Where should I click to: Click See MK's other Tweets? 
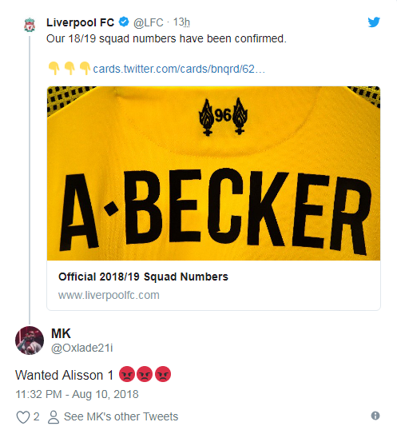pos(121,417)
